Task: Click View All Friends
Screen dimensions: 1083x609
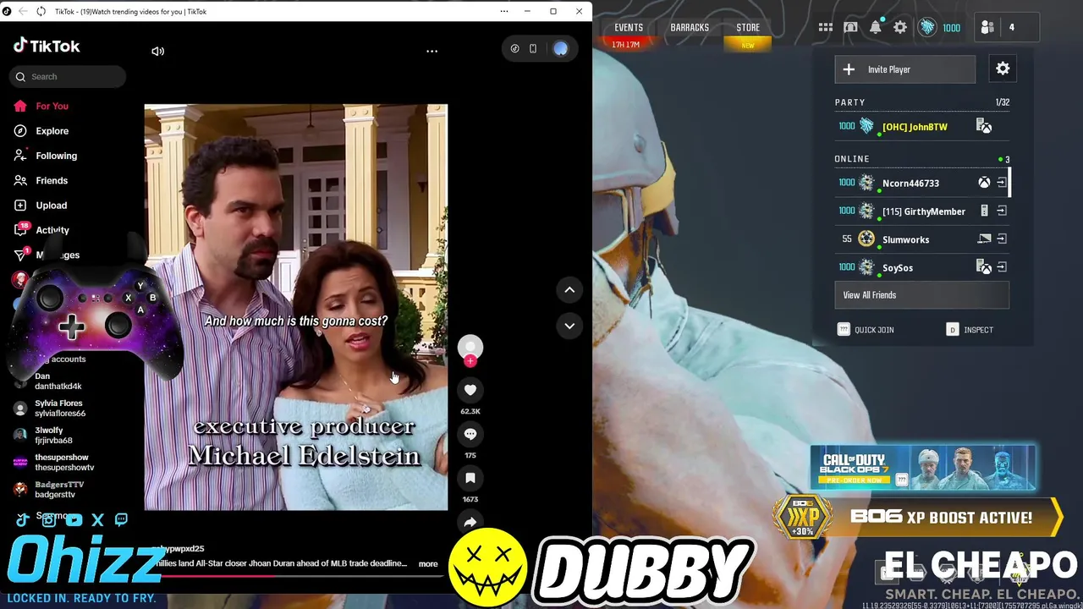Action: click(x=921, y=295)
